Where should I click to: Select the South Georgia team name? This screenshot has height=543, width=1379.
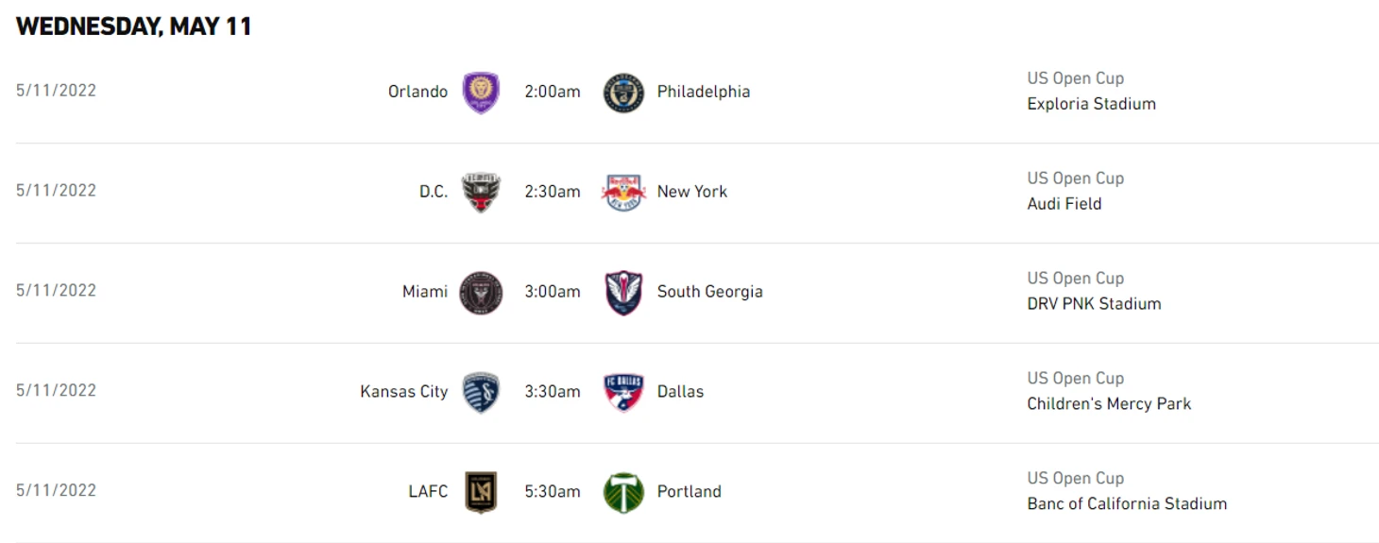point(710,292)
